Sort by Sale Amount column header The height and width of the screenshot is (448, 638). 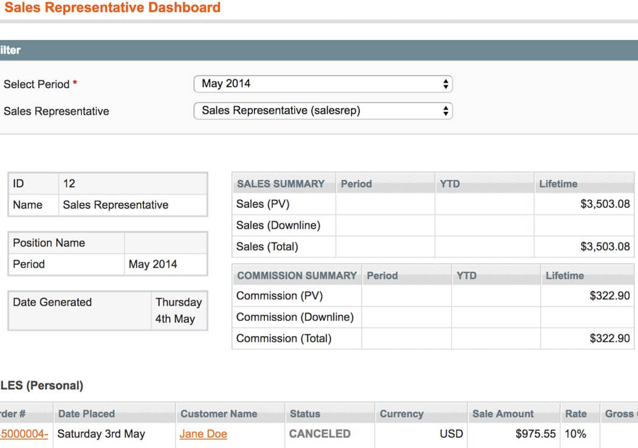click(x=503, y=414)
